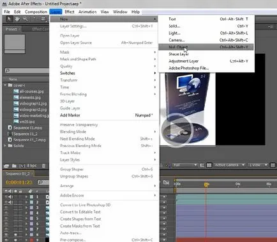Click the new composition icon in Project panel

point(22,166)
